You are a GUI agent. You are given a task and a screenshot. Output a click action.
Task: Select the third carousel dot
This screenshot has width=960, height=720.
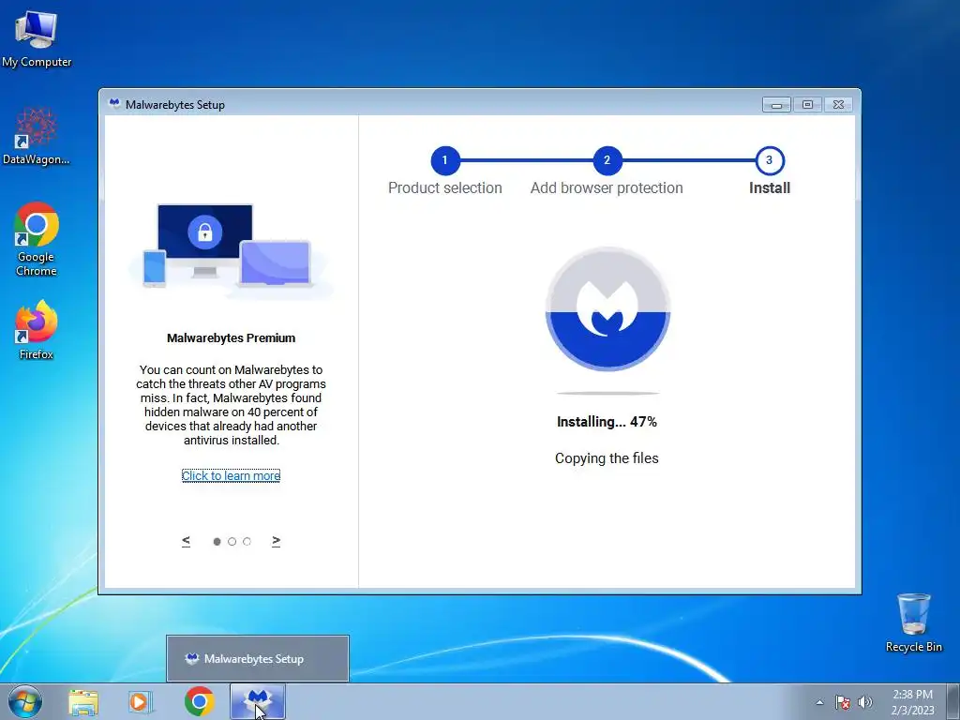click(247, 542)
